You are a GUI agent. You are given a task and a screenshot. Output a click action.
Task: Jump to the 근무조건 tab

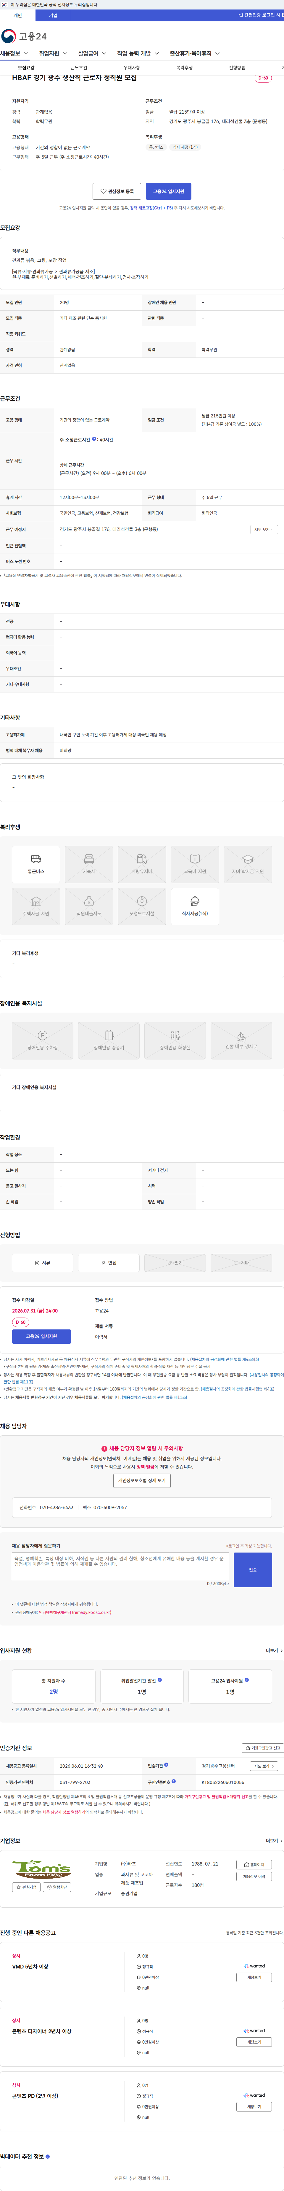[x=79, y=67]
